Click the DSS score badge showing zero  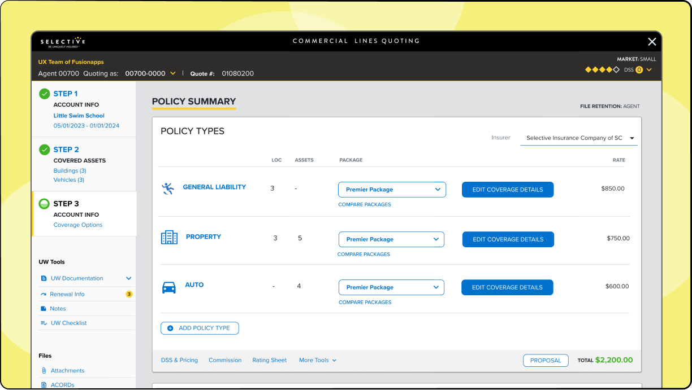coord(639,69)
